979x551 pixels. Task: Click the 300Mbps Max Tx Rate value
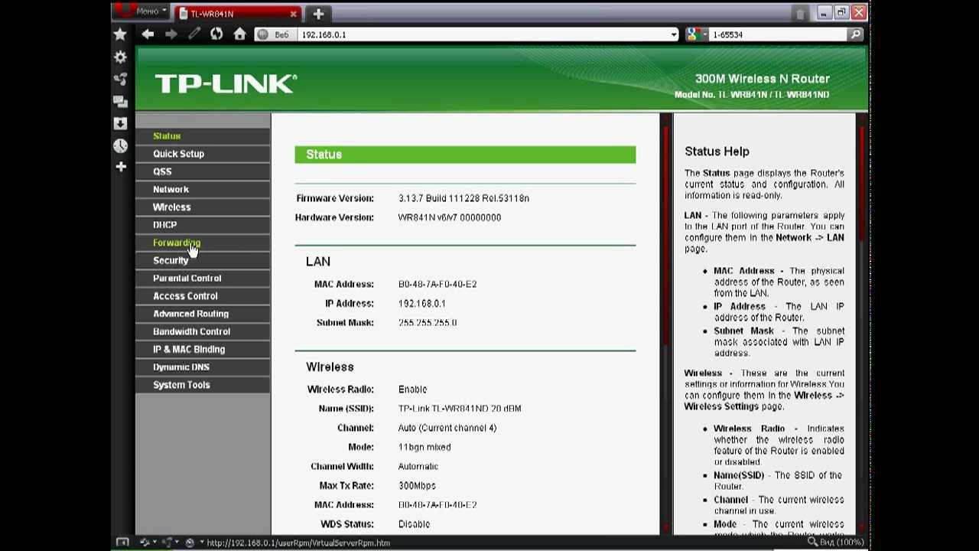[x=417, y=485]
